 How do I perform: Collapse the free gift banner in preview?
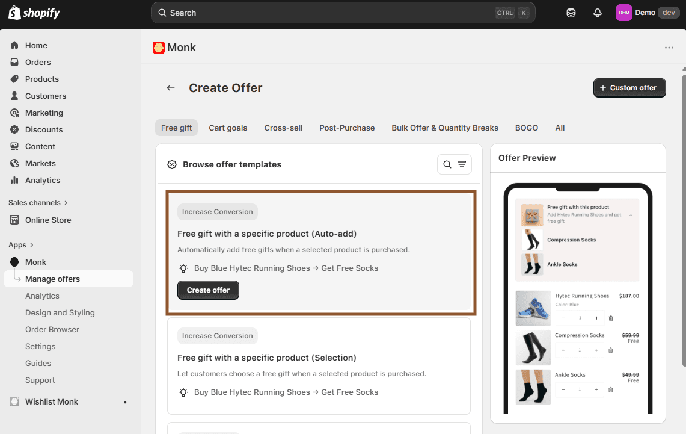point(631,215)
